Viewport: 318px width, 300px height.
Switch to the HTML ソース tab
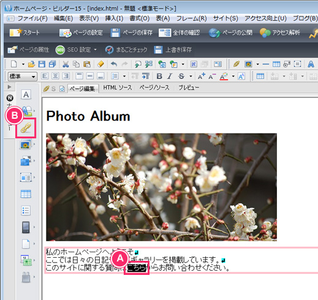pyautogui.click(x=118, y=88)
